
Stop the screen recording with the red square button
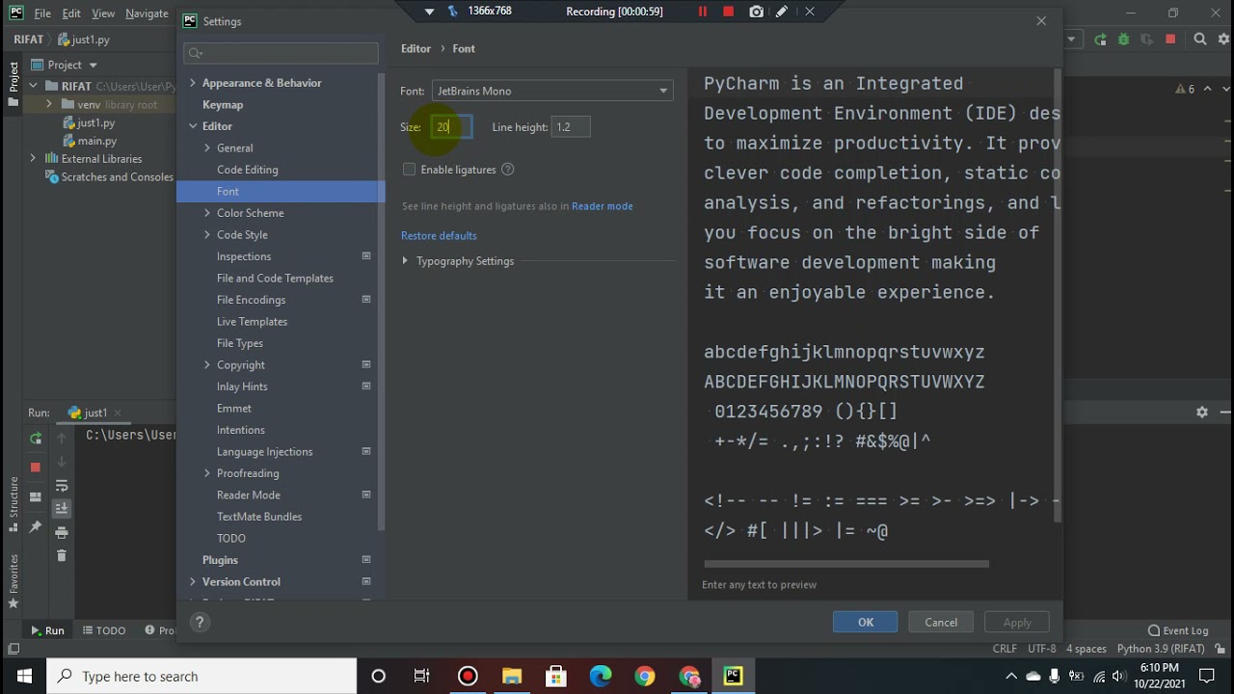click(x=729, y=12)
